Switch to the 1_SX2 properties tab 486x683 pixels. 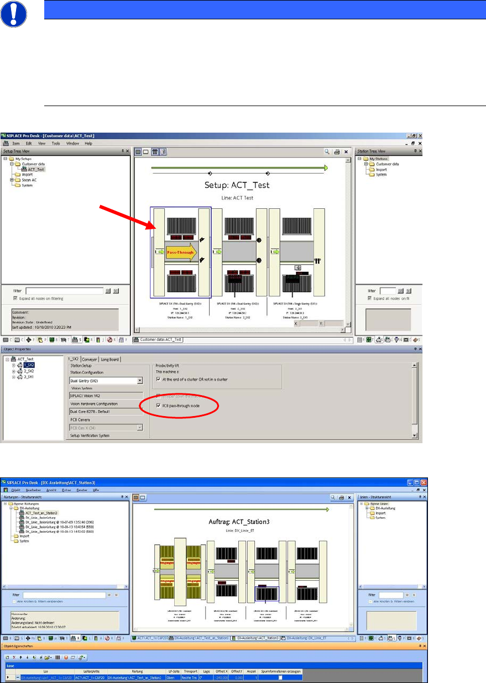click(x=74, y=359)
